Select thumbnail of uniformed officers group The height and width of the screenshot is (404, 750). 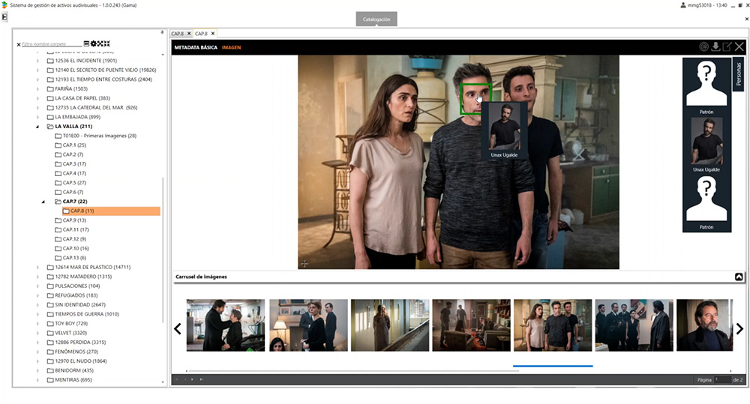point(634,325)
